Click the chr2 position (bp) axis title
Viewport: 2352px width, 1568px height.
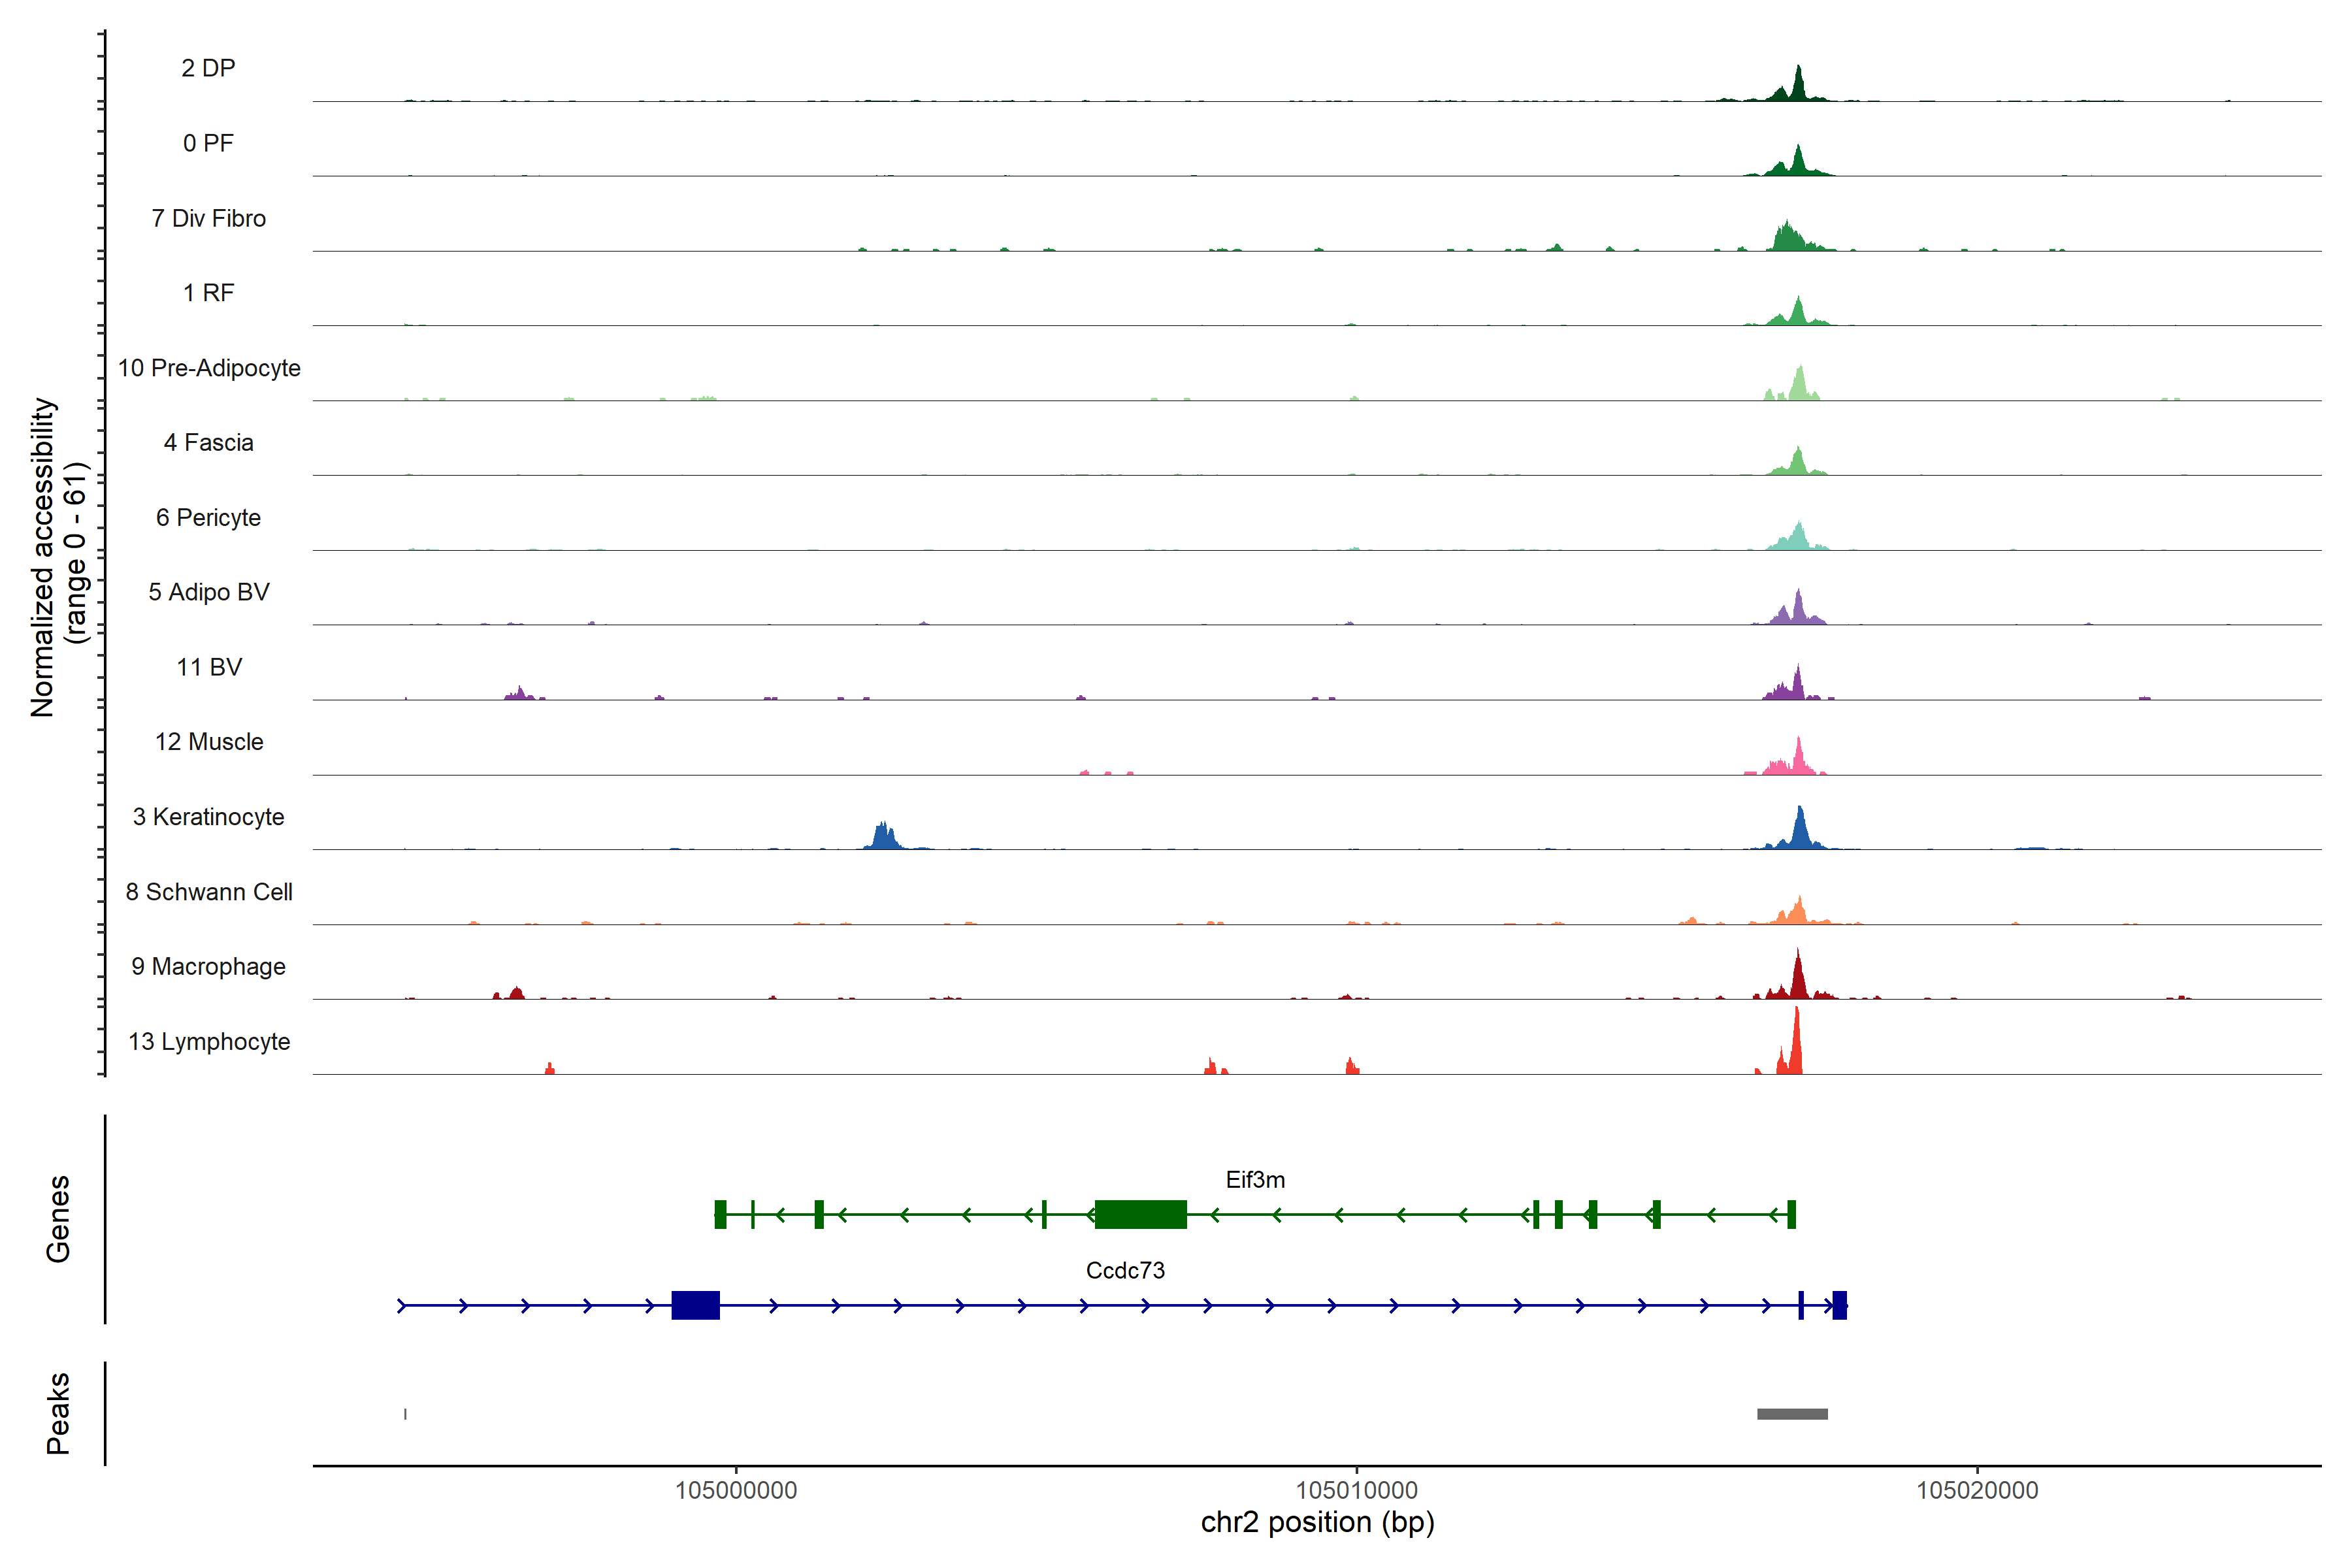point(1317,1522)
